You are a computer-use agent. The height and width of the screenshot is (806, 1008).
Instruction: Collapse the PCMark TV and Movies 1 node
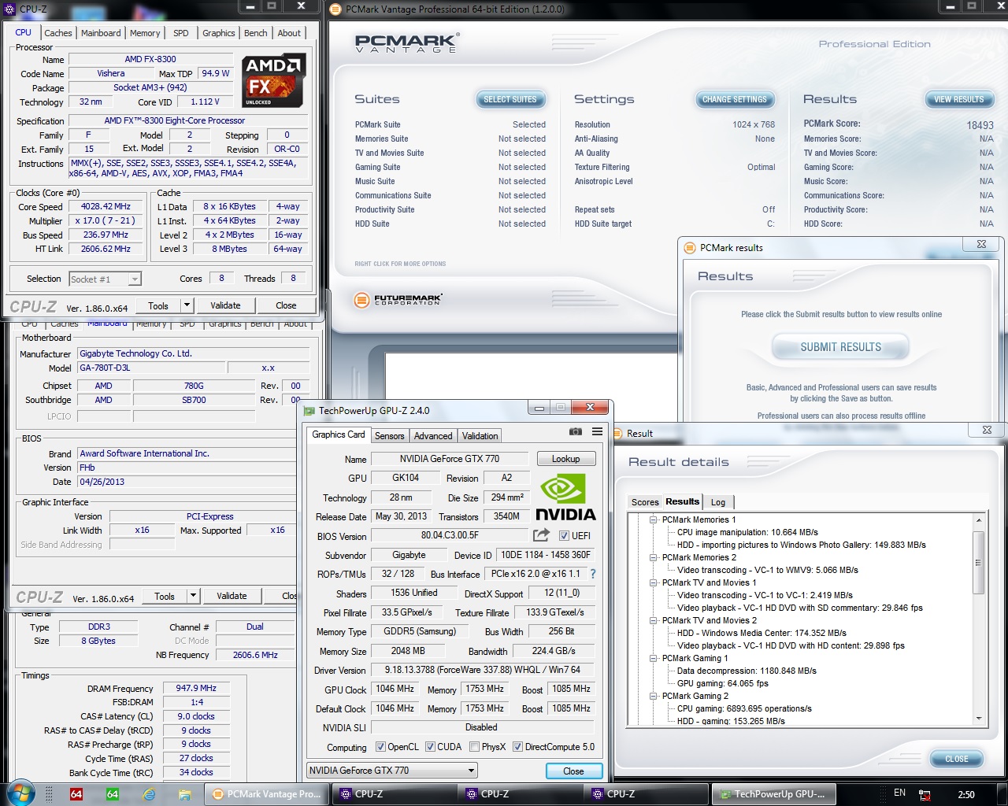tap(654, 582)
